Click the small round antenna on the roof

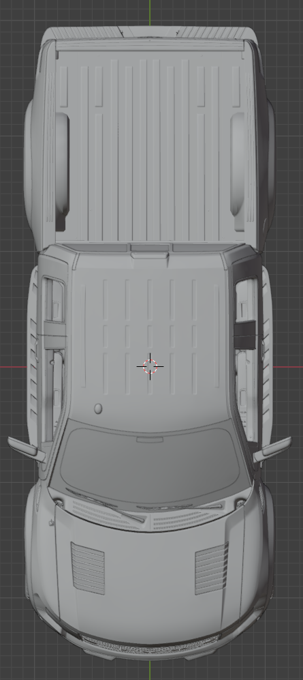(98, 408)
